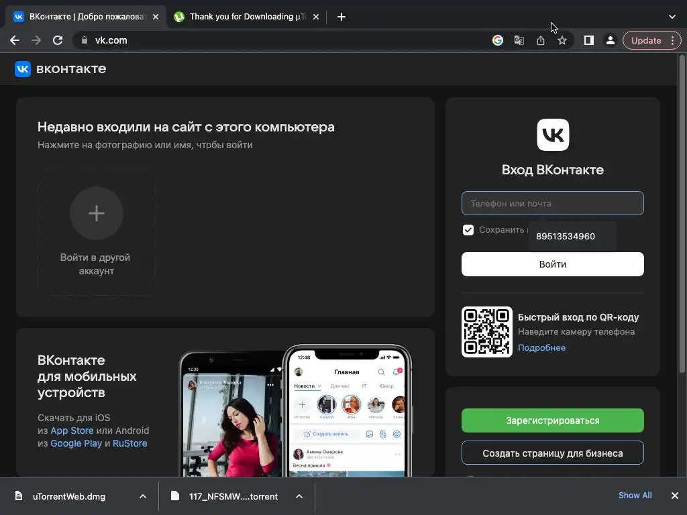Open a new browser tab
Image resolution: width=687 pixels, height=515 pixels.
coord(341,17)
